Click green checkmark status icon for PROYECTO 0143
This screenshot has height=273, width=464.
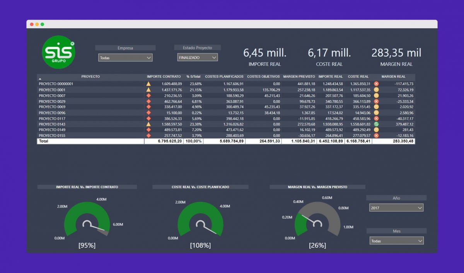[x=376, y=124]
